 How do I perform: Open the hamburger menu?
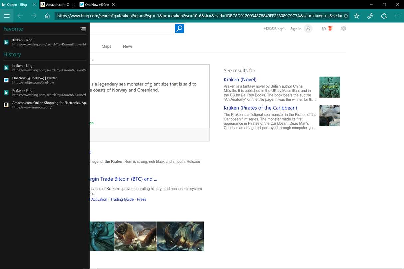click(x=7, y=16)
